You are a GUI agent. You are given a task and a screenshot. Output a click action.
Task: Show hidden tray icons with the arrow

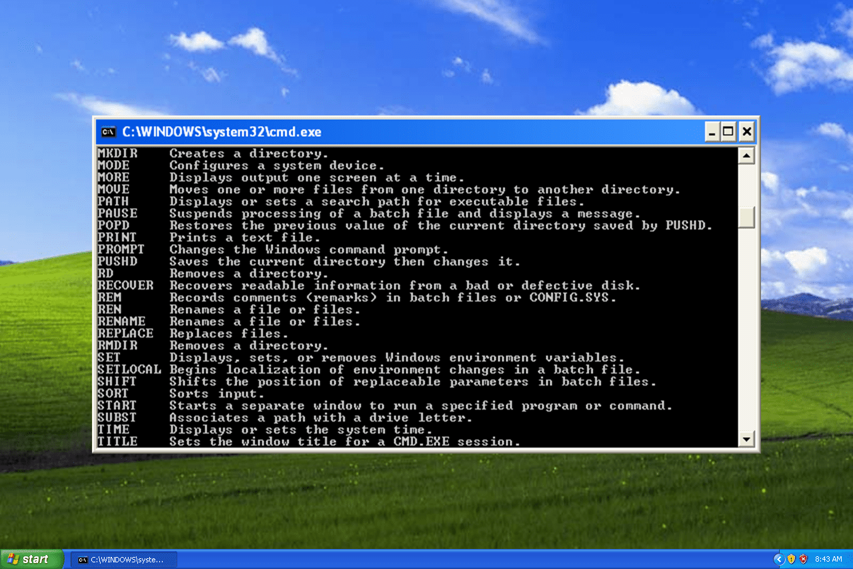778,559
